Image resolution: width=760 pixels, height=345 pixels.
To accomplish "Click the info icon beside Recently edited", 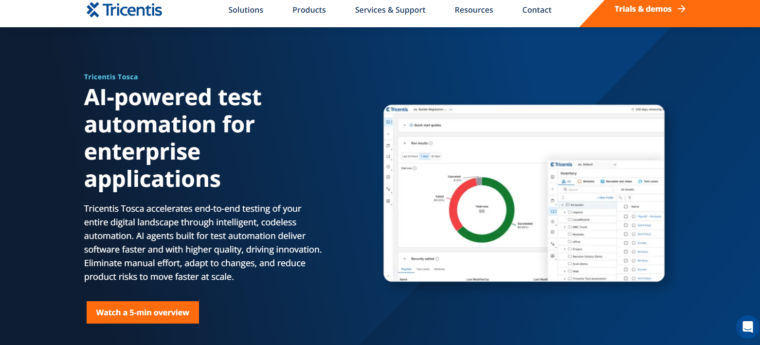I will [x=437, y=259].
